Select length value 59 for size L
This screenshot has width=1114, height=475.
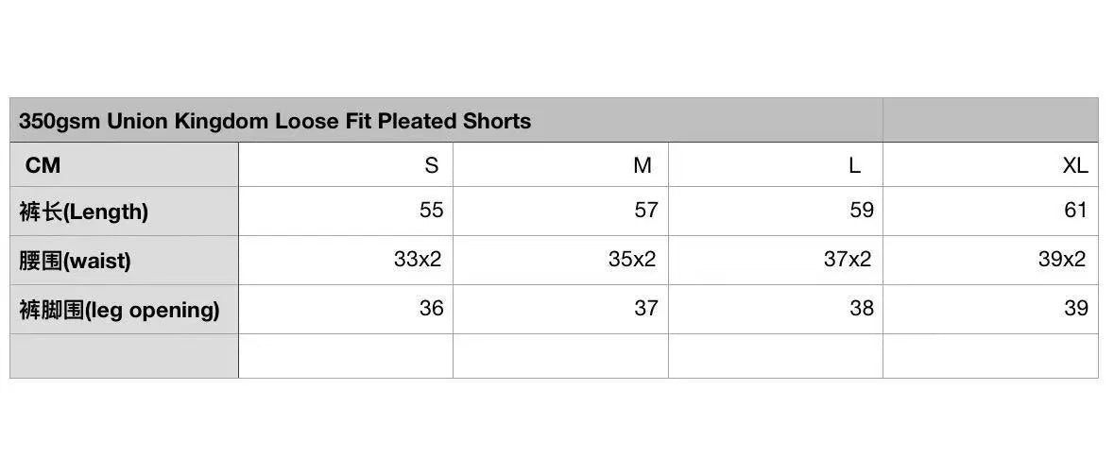[x=861, y=211]
